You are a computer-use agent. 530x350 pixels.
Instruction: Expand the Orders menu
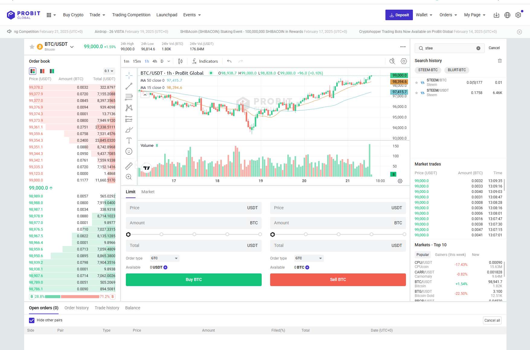[x=448, y=15]
